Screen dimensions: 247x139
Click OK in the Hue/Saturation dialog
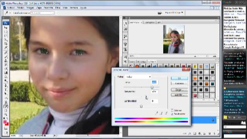179,78
